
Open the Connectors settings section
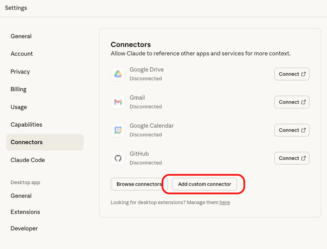coord(26,142)
